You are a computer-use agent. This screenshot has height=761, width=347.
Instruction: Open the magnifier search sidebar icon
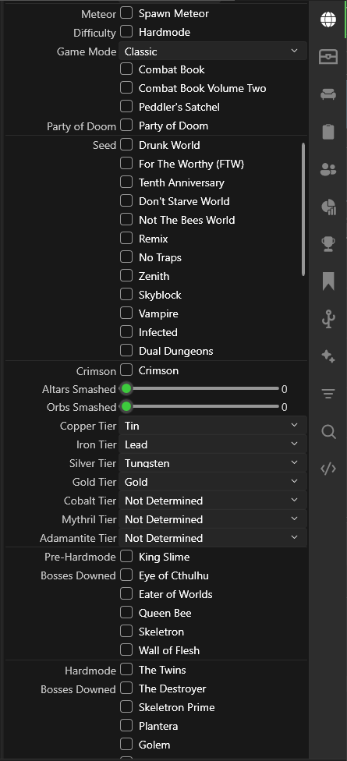click(328, 431)
